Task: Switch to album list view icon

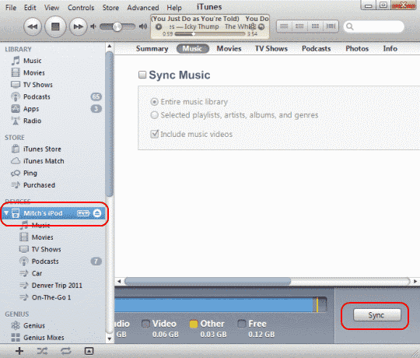Action: tap(299, 26)
